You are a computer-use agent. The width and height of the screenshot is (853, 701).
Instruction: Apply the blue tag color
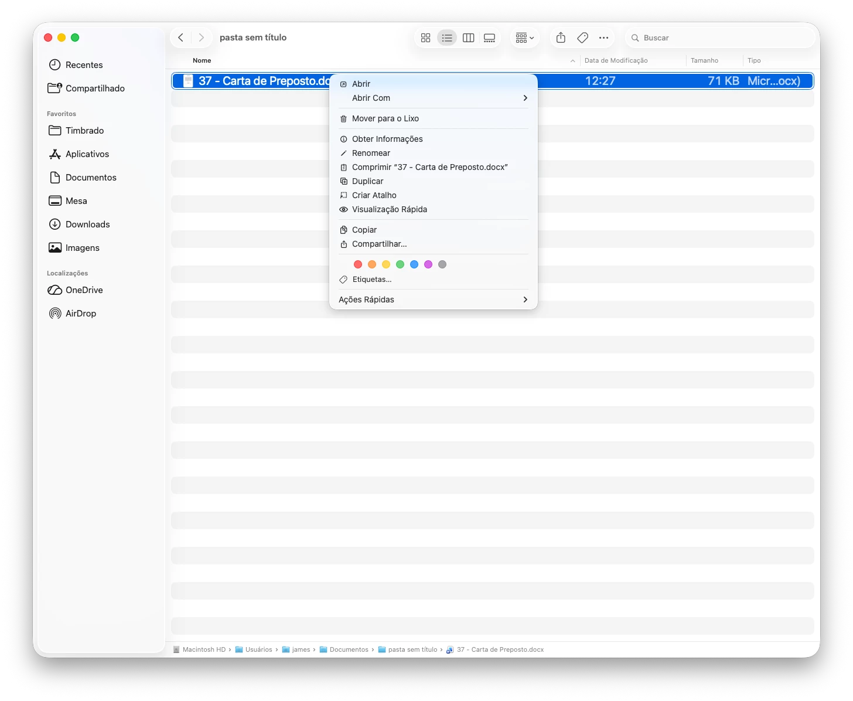click(x=414, y=264)
